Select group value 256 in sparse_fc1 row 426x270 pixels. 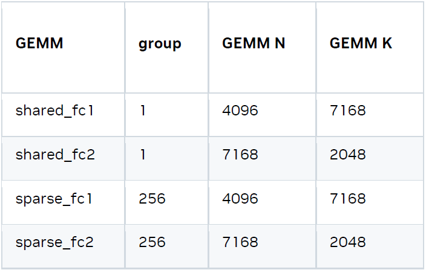coord(152,199)
